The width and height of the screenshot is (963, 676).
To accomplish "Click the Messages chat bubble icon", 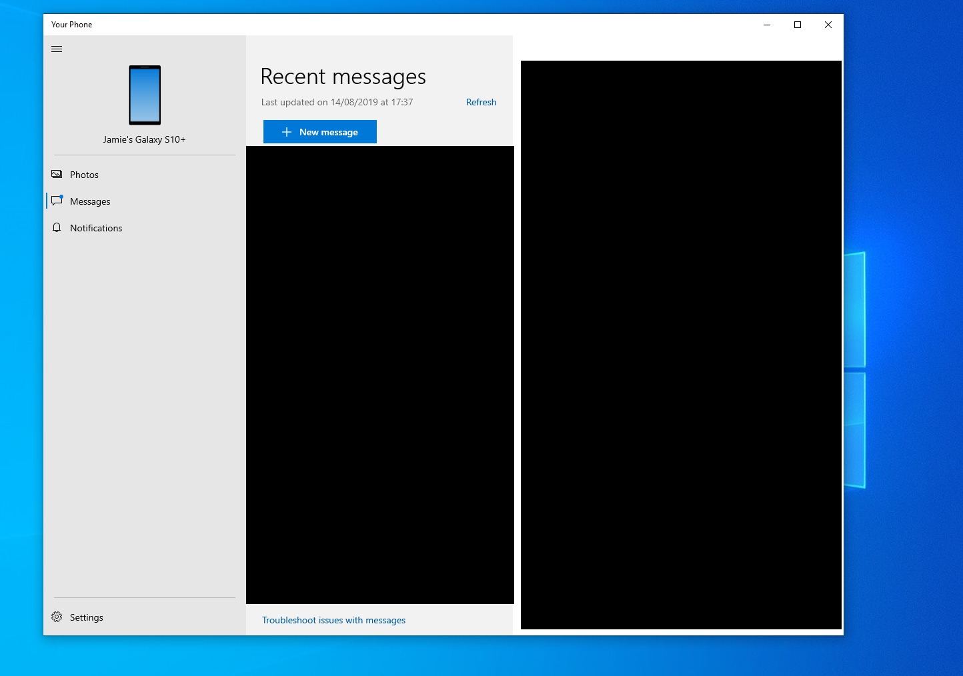I will tap(57, 201).
